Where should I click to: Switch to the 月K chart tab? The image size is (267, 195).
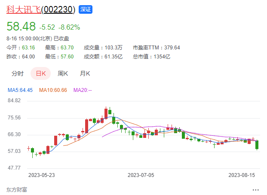pyautogui.click(x=85, y=73)
